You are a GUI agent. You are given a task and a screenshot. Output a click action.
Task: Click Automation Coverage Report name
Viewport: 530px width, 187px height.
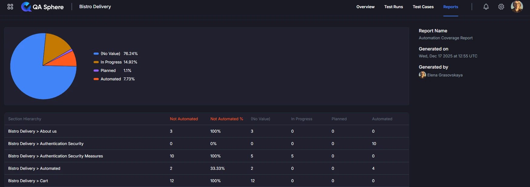446,38
